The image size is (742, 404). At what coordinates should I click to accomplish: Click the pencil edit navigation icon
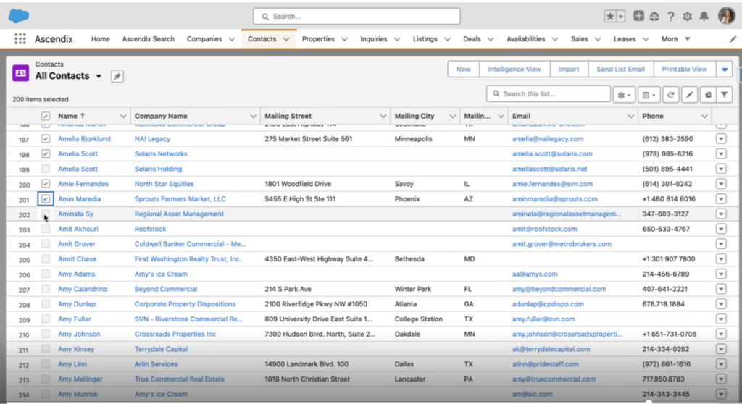(x=733, y=39)
